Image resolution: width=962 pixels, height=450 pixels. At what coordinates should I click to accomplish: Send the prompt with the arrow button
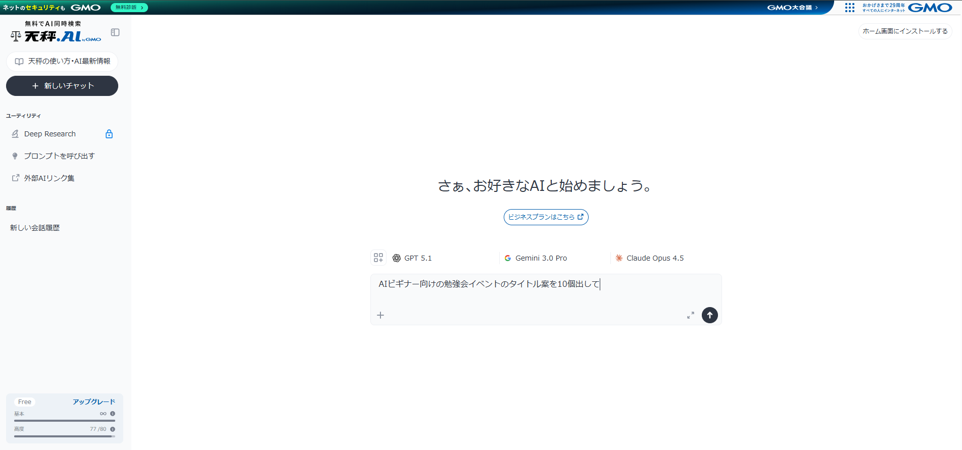pyautogui.click(x=710, y=315)
